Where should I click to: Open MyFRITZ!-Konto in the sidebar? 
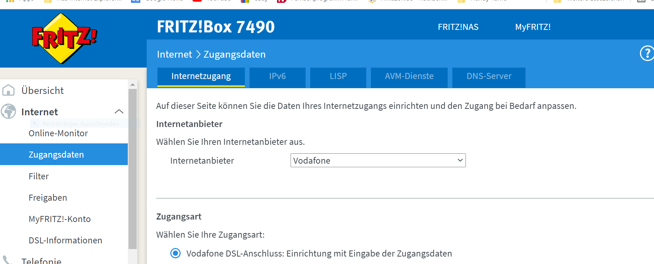click(x=60, y=219)
